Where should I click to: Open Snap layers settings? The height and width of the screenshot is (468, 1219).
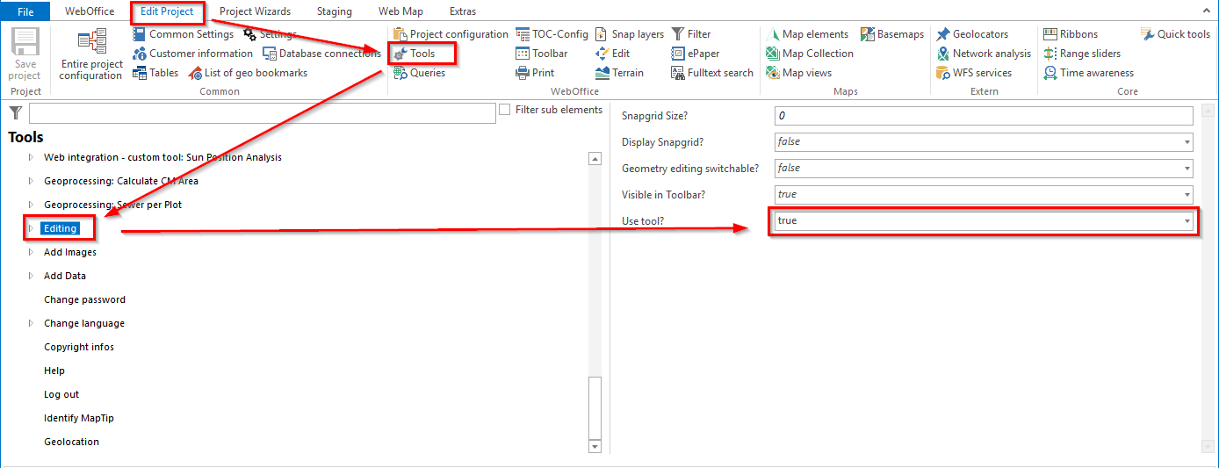pos(630,34)
